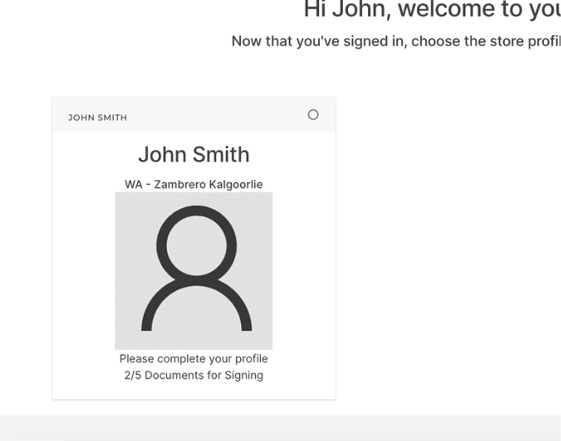Click the WA - Zambrero Kalgoorlie store name
The width and height of the screenshot is (561, 441).
(193, 184)
